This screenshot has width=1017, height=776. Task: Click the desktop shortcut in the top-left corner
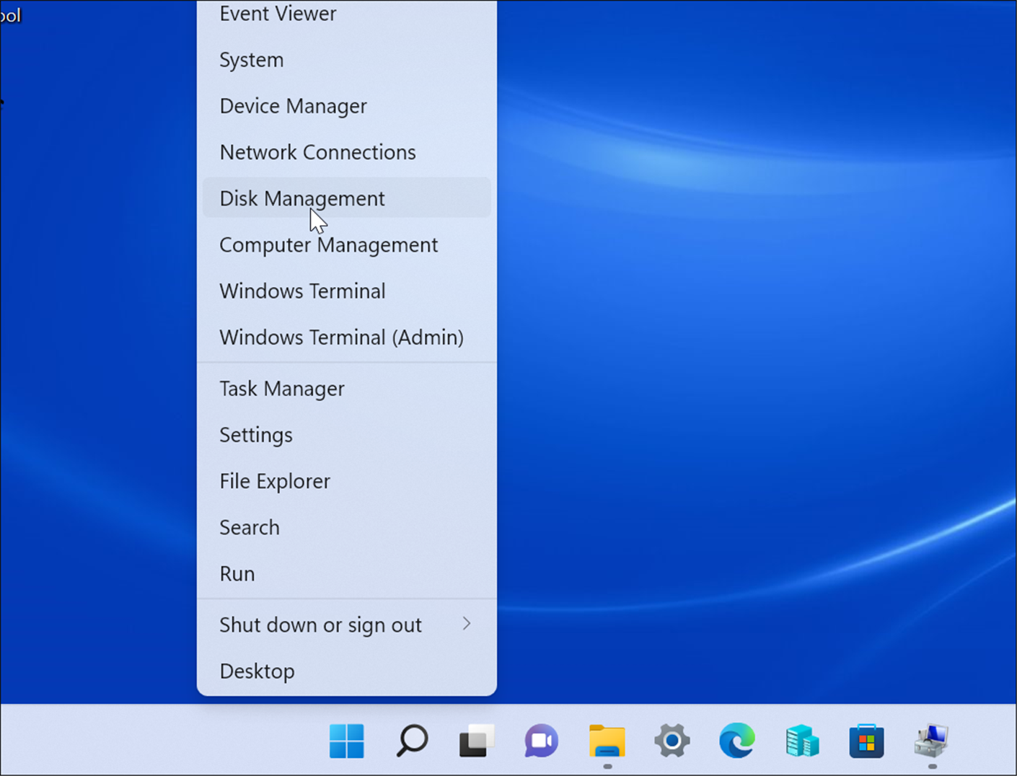coord(10,14)
